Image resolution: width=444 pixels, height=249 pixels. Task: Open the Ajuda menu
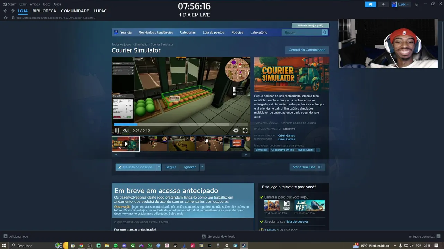click(57, 4)
